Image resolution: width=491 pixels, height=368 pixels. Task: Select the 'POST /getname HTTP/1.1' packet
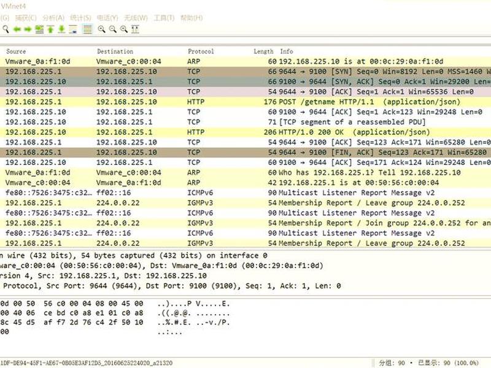245,102
